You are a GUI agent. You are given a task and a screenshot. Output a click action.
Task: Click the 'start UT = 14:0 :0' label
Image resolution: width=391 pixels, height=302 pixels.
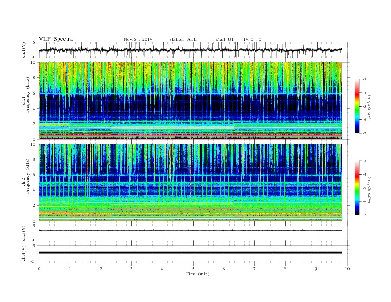[238, 39]
